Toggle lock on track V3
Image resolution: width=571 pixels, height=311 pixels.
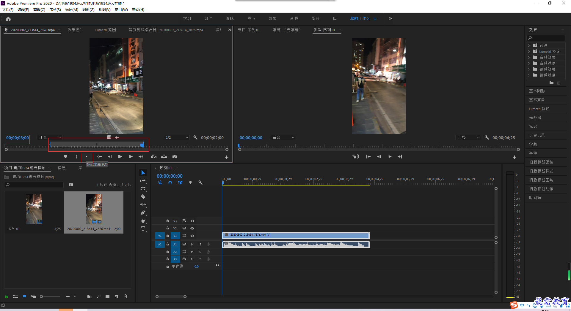pyautogui.click(x=168, y=221)
